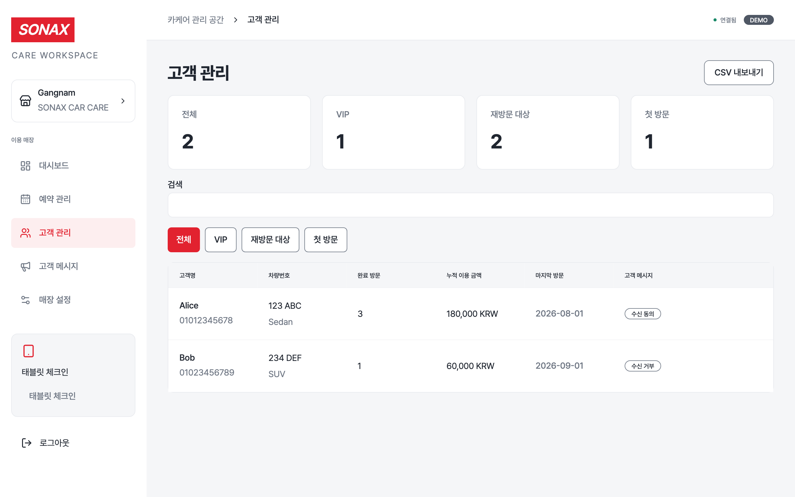Open 고객 메시지 menu item
The width and height of the screenshot is (795, 497).
tap(73, 266)
